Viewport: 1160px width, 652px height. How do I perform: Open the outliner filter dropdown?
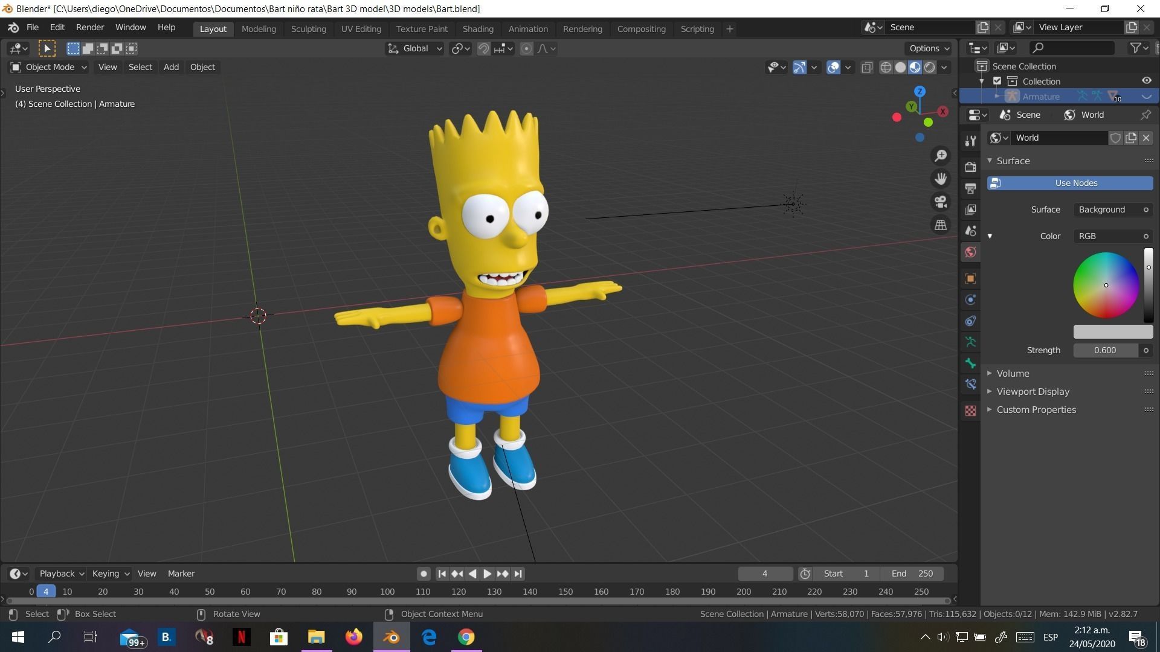tap(1139, 48)
